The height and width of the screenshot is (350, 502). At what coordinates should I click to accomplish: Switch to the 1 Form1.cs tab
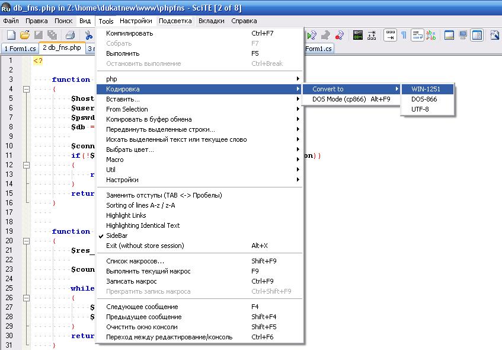pyautogui.click(x=20, y=49)
